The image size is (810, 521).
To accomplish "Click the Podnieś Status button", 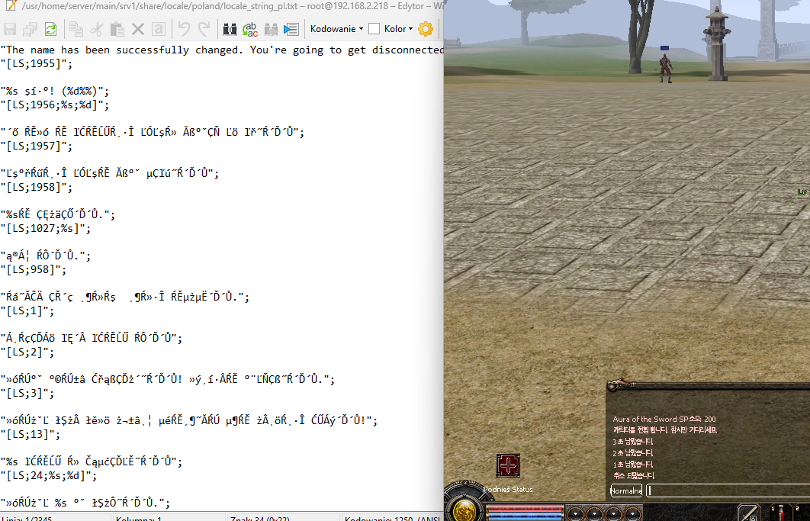I will (507, 490).
